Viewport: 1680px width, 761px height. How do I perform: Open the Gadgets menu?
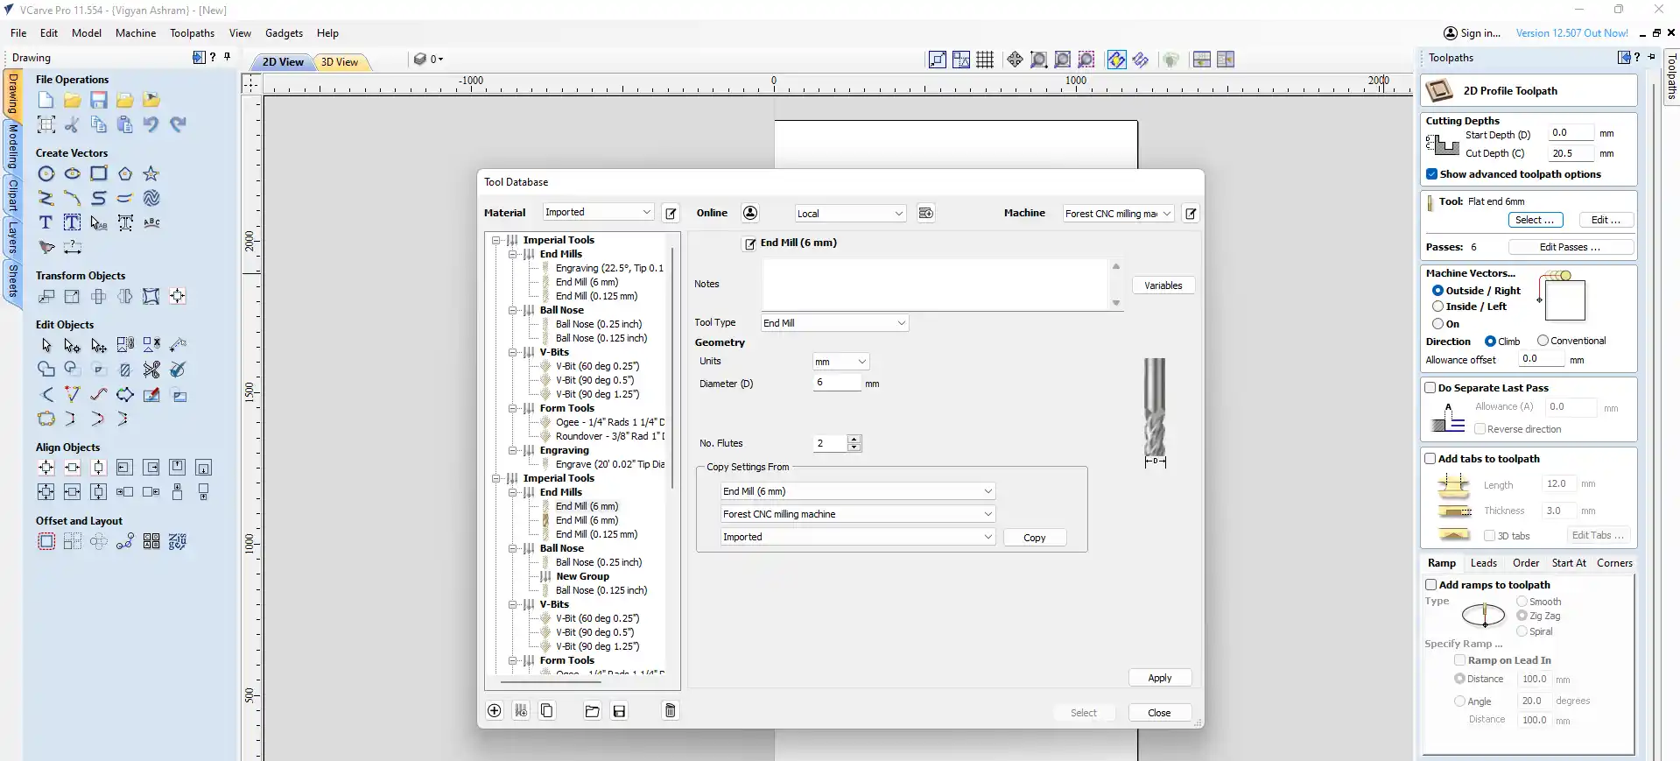284,33
